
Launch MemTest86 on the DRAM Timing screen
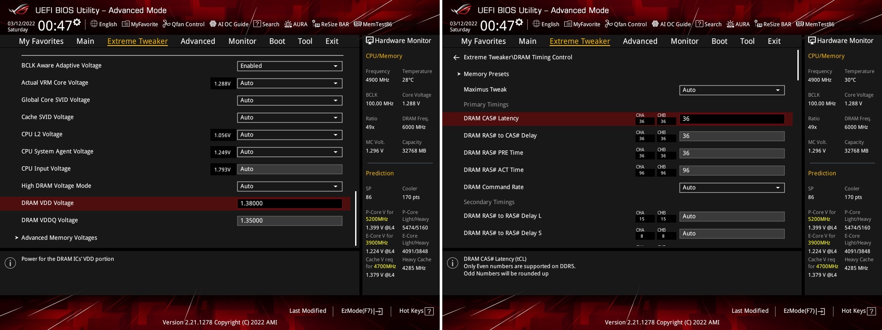point(815,24)
